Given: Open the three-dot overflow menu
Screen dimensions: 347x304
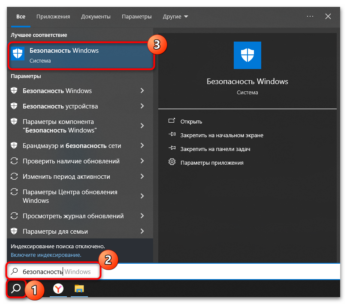Looking at the screenshot, I should pos(310,16).
